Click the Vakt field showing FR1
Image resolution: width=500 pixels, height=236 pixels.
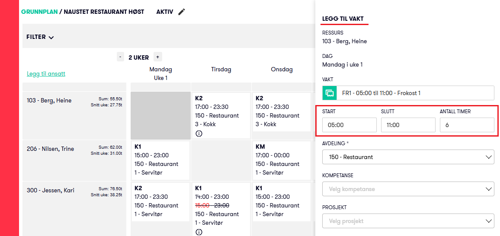click(x=415, y=93)
